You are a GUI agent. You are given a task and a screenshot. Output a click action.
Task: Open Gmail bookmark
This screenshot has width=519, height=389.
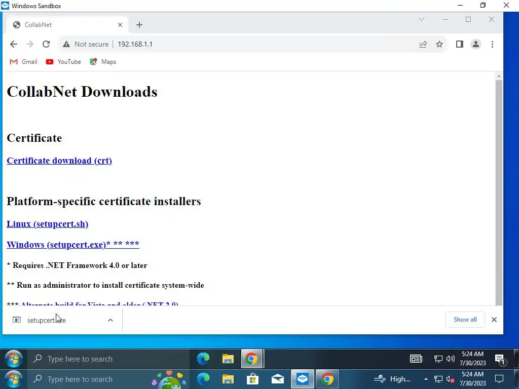point(23,62)
